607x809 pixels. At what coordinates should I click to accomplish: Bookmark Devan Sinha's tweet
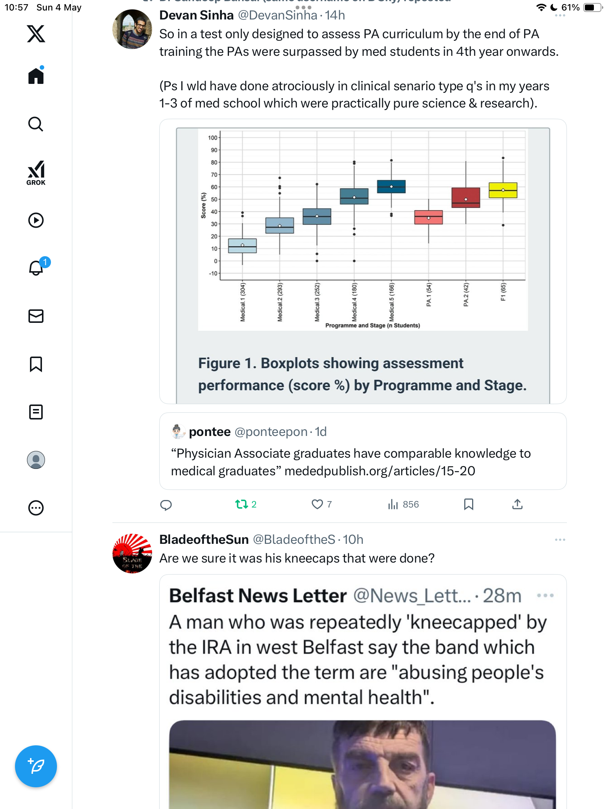[469, 505]
